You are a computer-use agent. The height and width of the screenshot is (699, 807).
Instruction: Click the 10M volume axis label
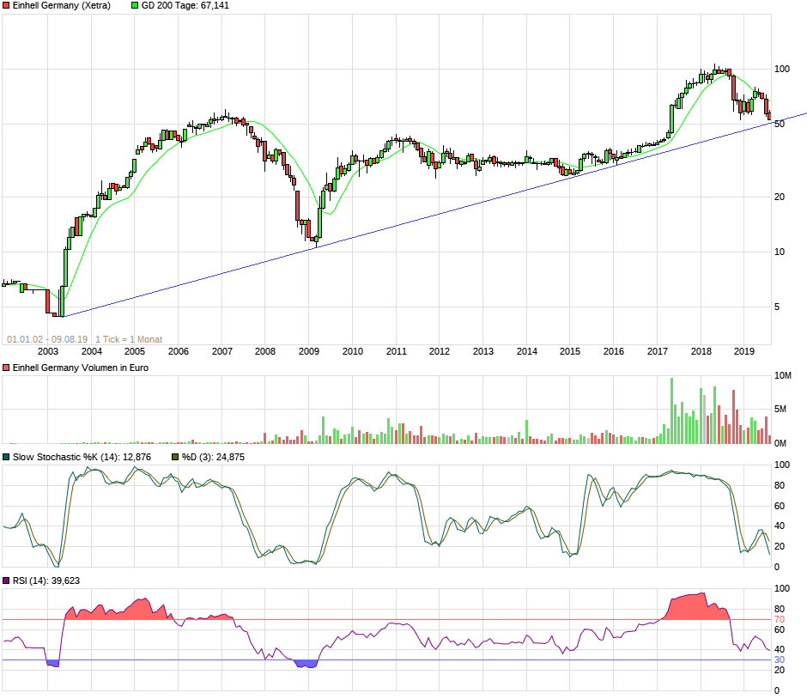point(783,376)
